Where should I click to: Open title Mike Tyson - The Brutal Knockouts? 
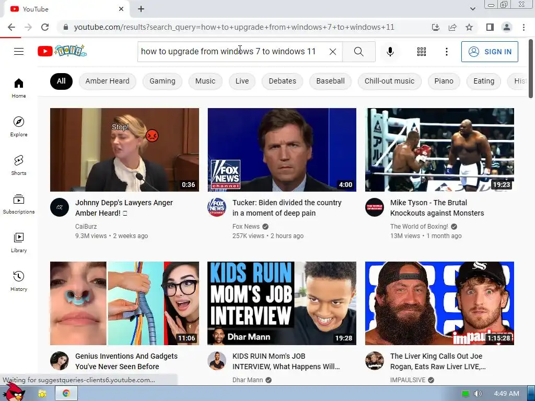click(x=437, y=208)
